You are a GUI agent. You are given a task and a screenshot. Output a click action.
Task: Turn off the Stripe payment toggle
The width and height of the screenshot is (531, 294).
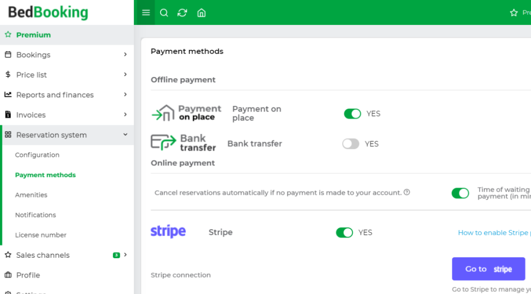click(344, 232)
